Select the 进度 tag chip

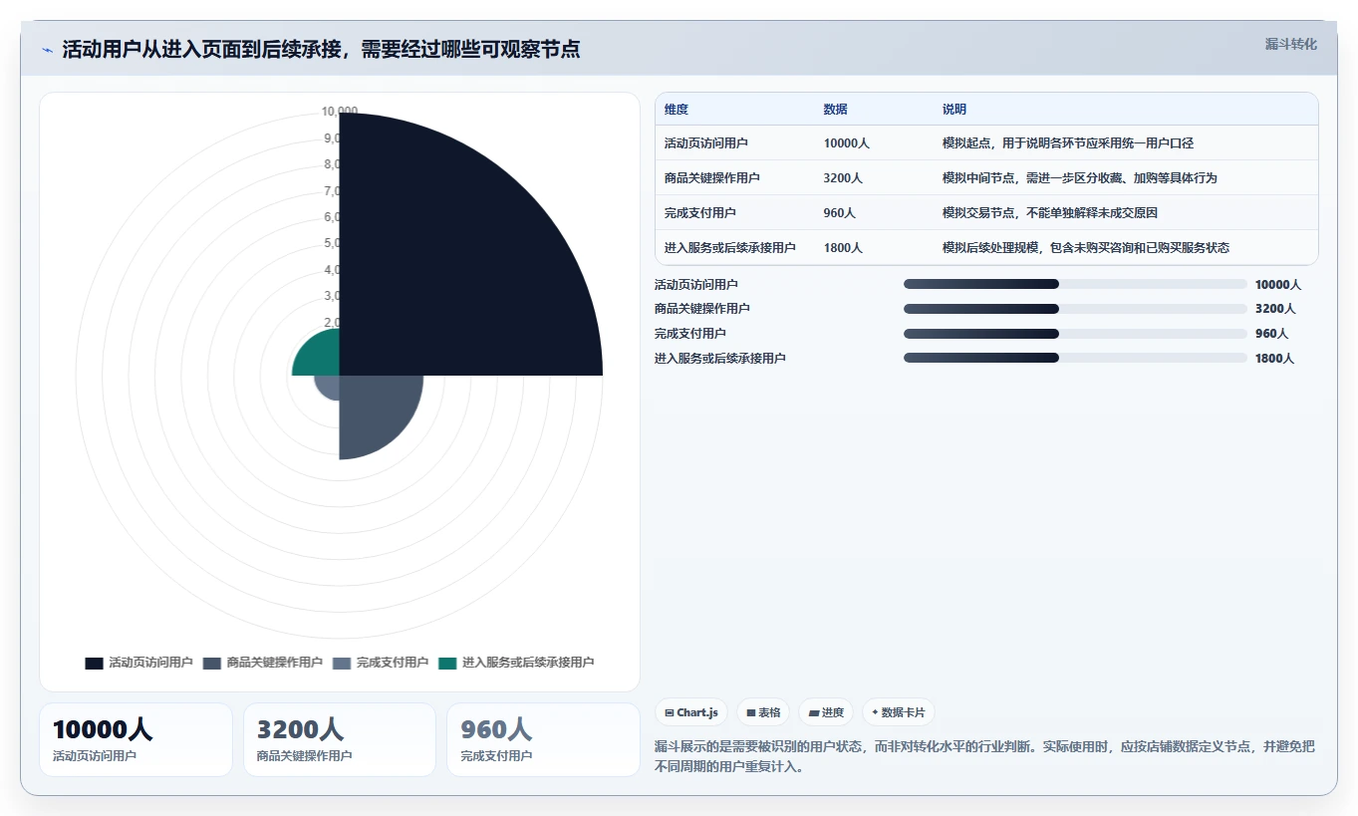(826, 712)
